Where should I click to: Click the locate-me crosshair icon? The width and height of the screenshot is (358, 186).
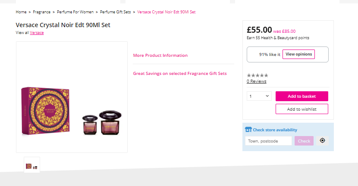pos(322,141)
